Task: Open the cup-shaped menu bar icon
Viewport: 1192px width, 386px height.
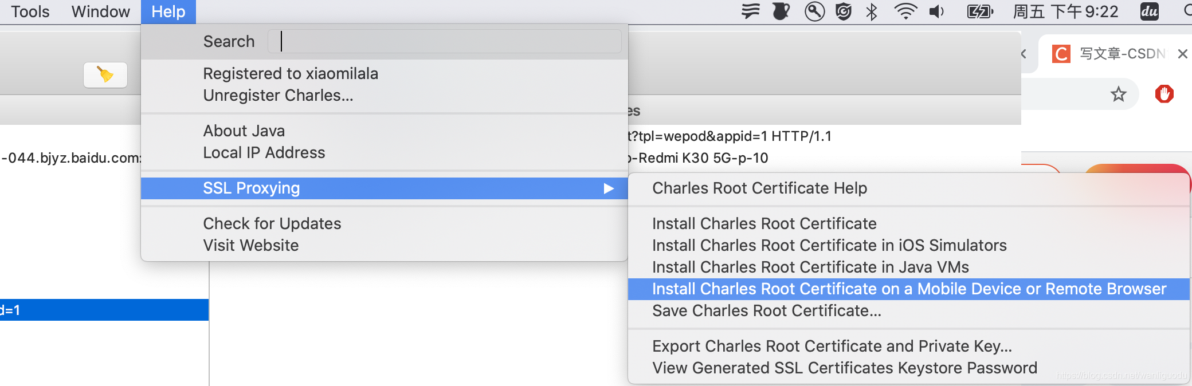Action: click(x=781, y=11)
